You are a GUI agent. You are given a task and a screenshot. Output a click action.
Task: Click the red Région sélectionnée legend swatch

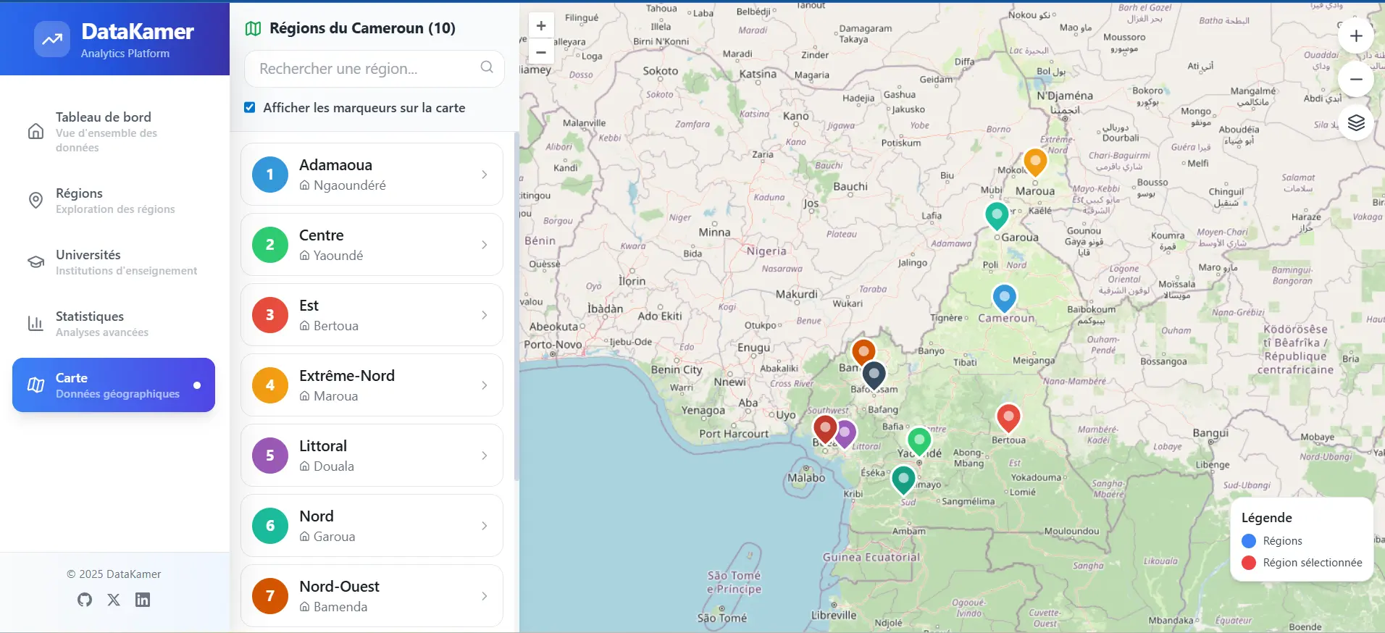(x=1249, y=563)
